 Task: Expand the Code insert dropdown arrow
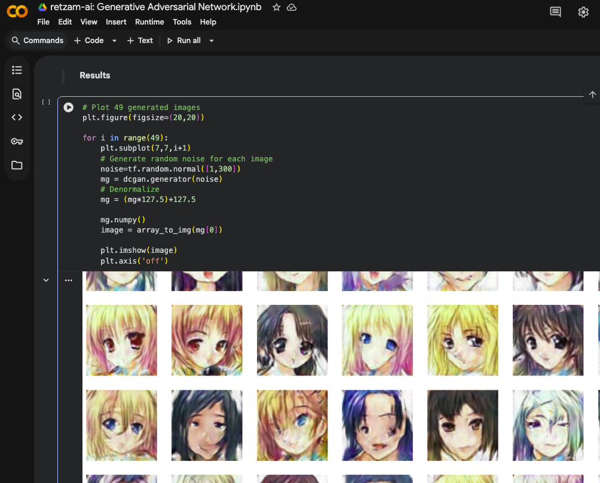coord(114,41)
